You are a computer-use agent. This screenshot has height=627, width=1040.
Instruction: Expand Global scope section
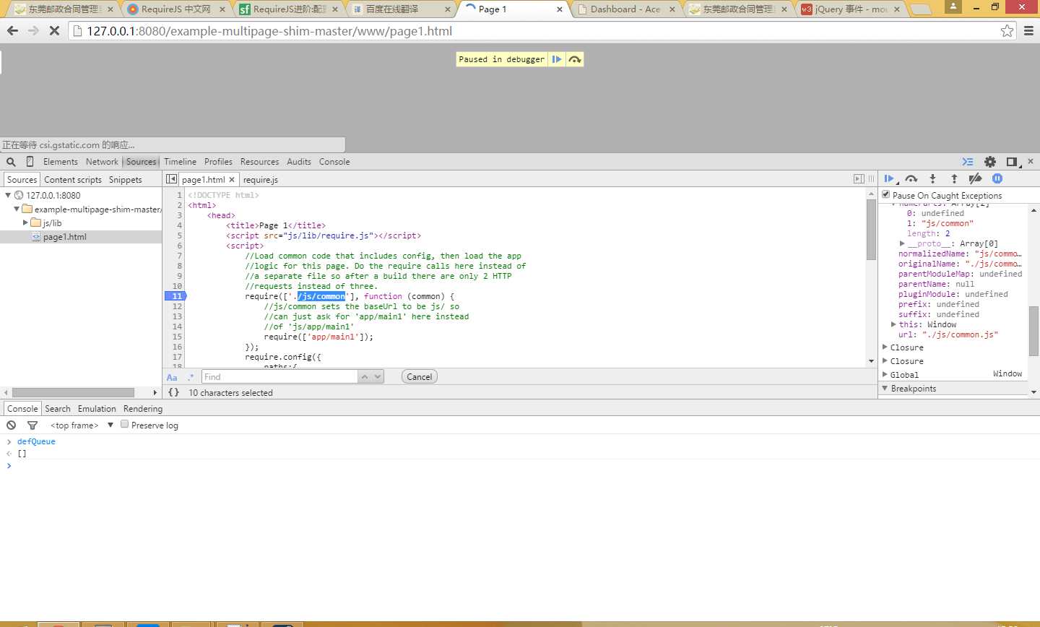pyautogui.click(x=885, y=375)
